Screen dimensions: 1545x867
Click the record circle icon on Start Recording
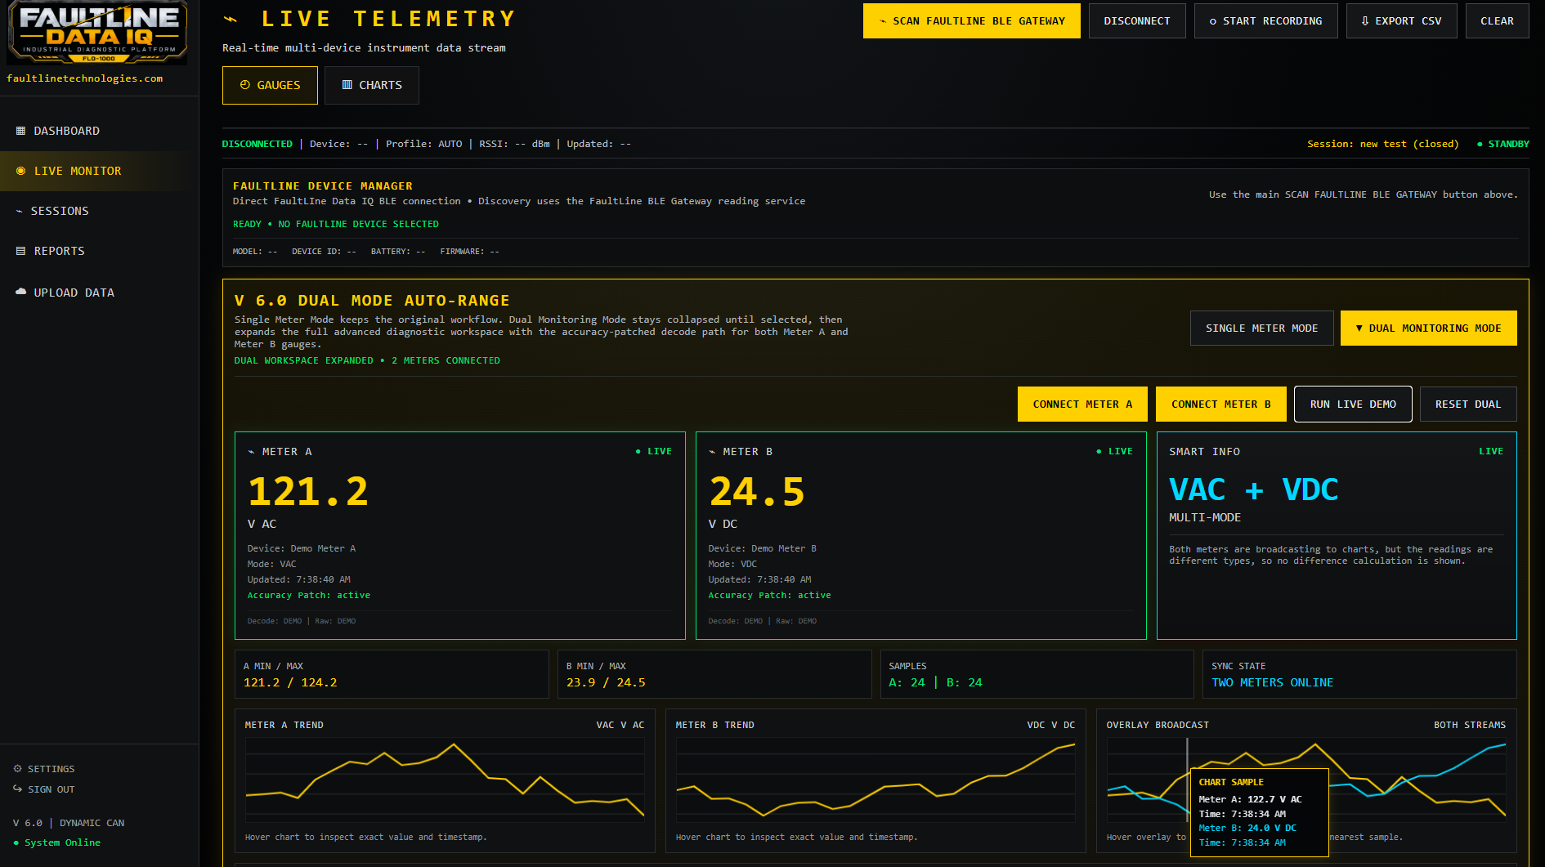click(1213, 21)
